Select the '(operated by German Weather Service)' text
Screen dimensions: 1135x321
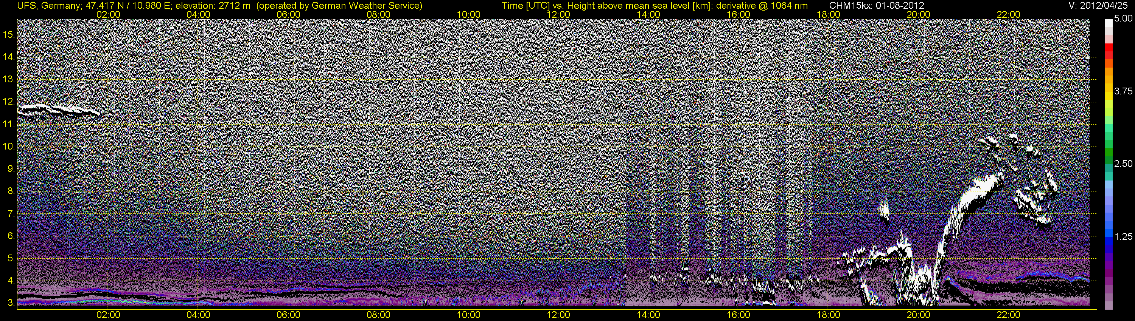click(339, 5)
